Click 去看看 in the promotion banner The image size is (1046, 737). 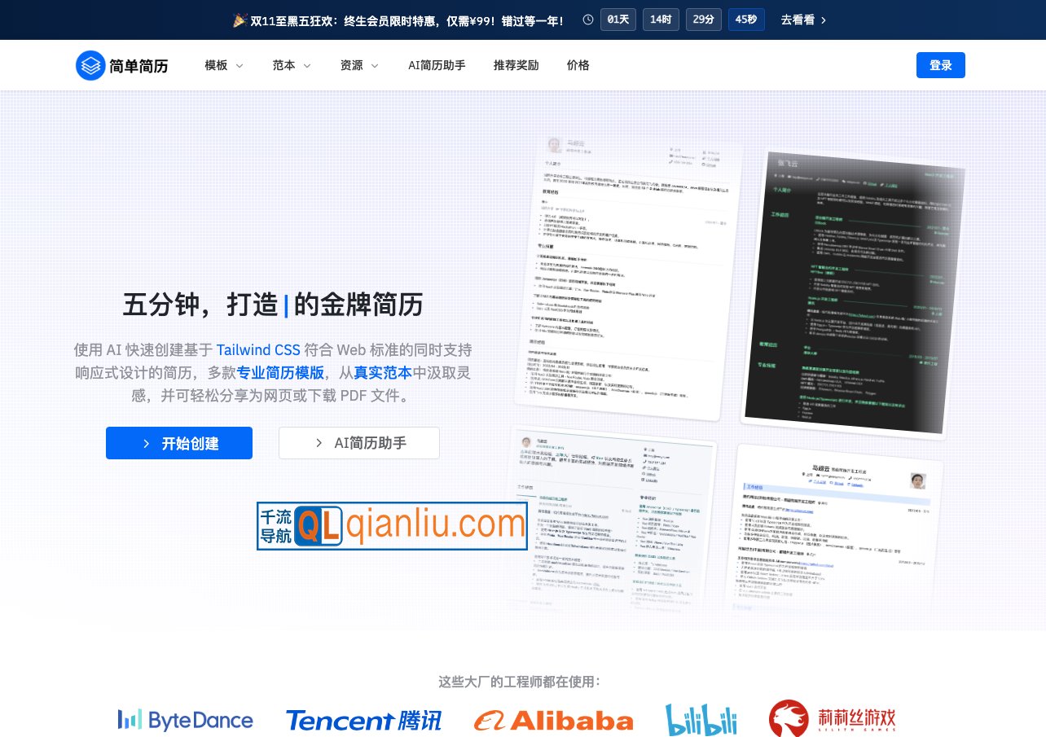798,20
